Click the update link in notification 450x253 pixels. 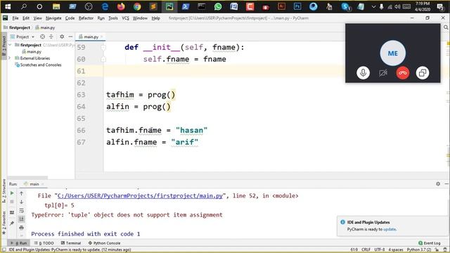point(390,229)
